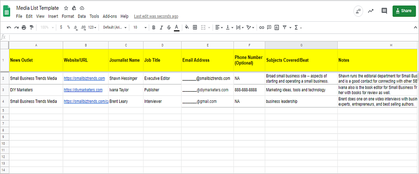Select the 'Shawn Hessinger' cell
Image resolution: width=419 pixels, height=174 pixels.
[x=126, y=78]
